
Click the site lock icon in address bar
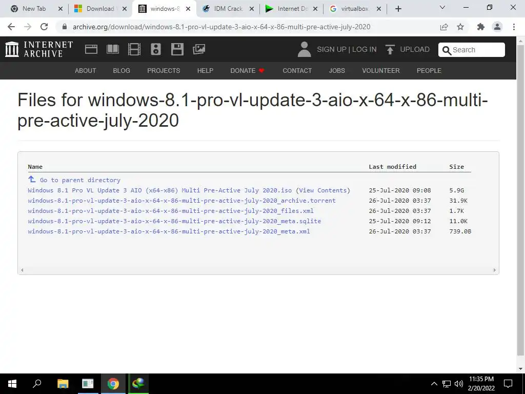[65, 27]
